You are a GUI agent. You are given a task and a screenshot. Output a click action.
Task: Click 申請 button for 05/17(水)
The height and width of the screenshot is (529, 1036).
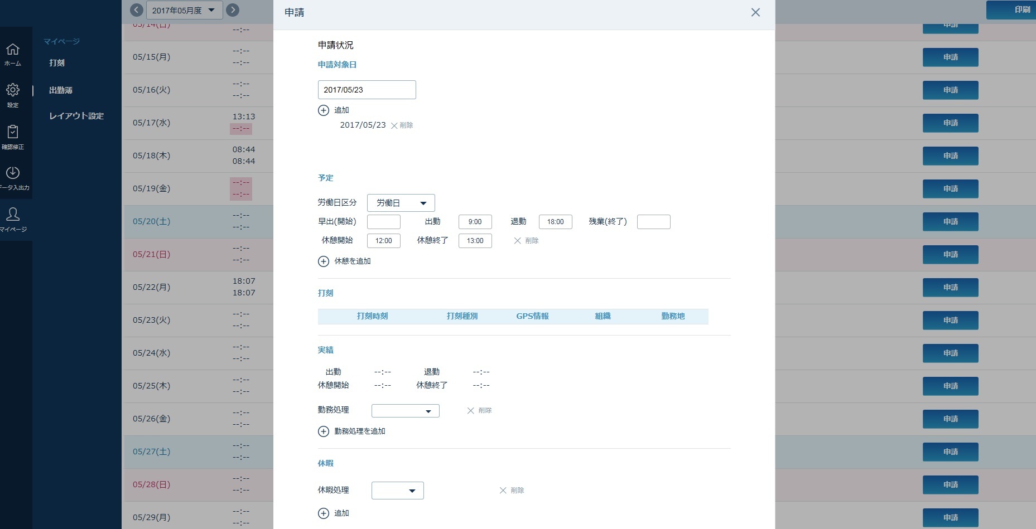(950, 123)
